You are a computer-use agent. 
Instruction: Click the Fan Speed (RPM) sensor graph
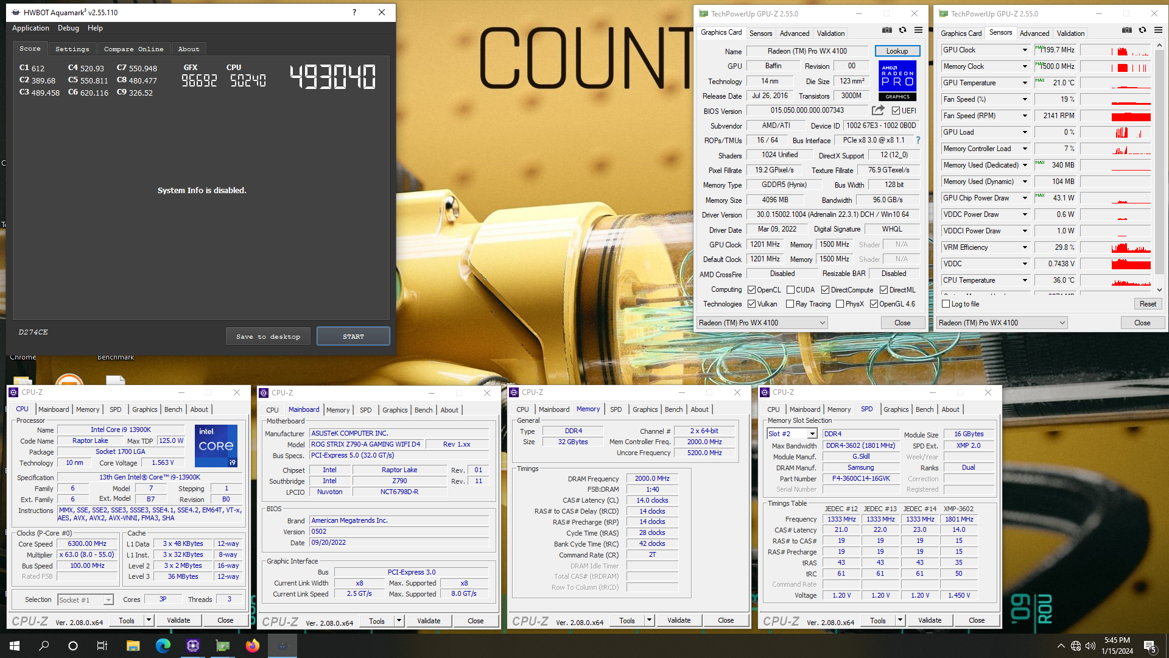click(x=1115, y=116)
